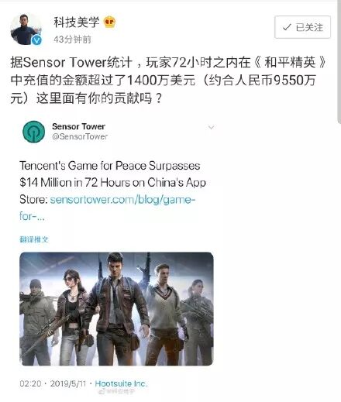The height and width of the screenshot is (402, 341).
Task: Toggle the 已关注 follow button
Action: tap(302, 27)
